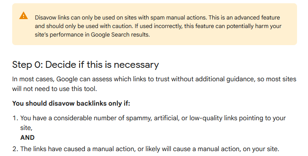
Task: Click the line 'site's performance in Google Search results.'
Action: tap(93, 35)
